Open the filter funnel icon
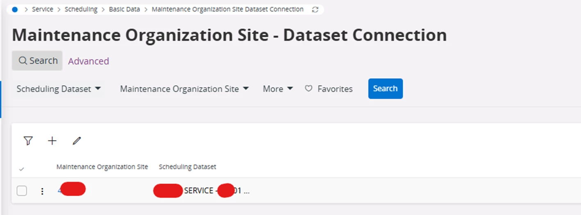 (x=28, y=141)
